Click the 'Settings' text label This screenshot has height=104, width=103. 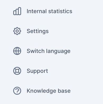(x=38, y=31)
